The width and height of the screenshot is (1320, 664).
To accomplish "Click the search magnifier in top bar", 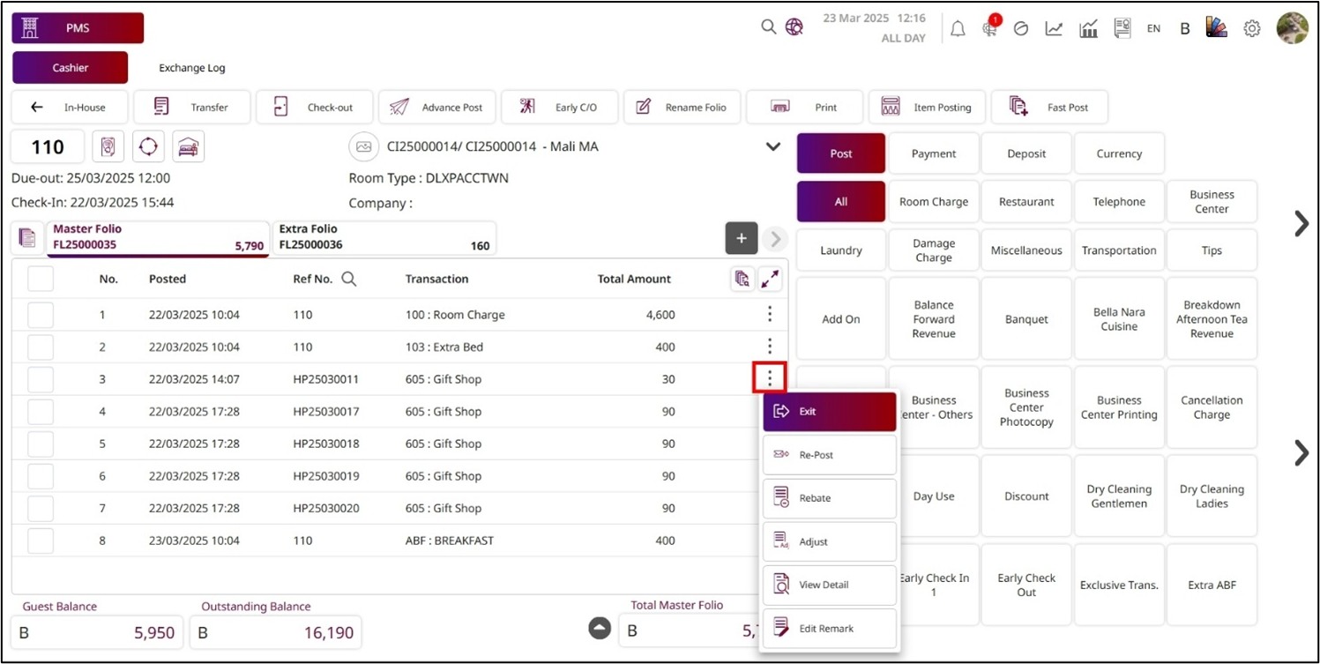I will [x=769, y=27].
